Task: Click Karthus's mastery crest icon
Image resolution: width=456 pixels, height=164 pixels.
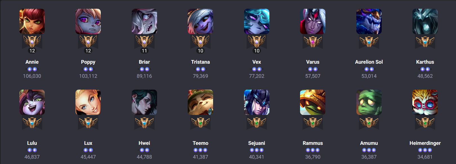Action: pos(425,42)
